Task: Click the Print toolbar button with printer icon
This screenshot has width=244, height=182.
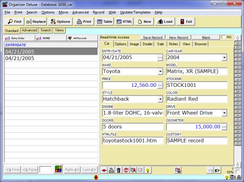Action: [84, 21]
